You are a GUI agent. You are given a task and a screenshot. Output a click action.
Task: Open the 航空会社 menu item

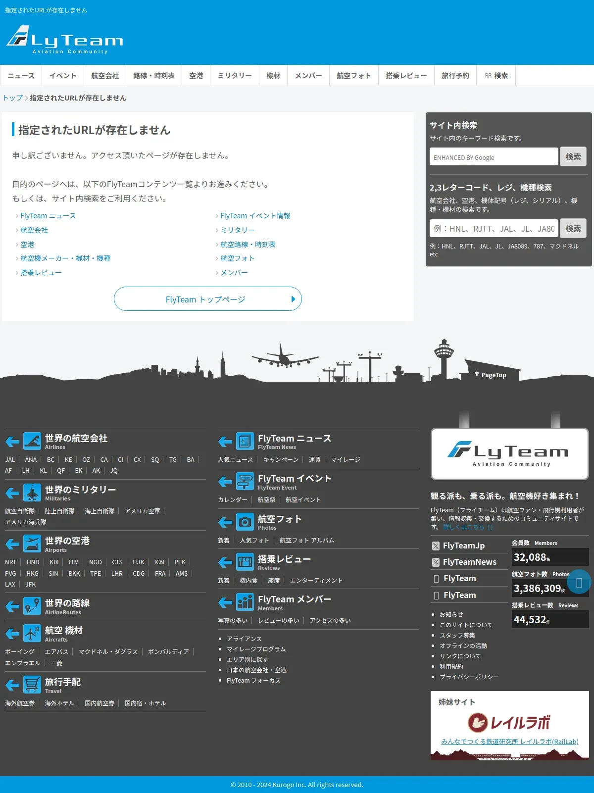point(105,76)
